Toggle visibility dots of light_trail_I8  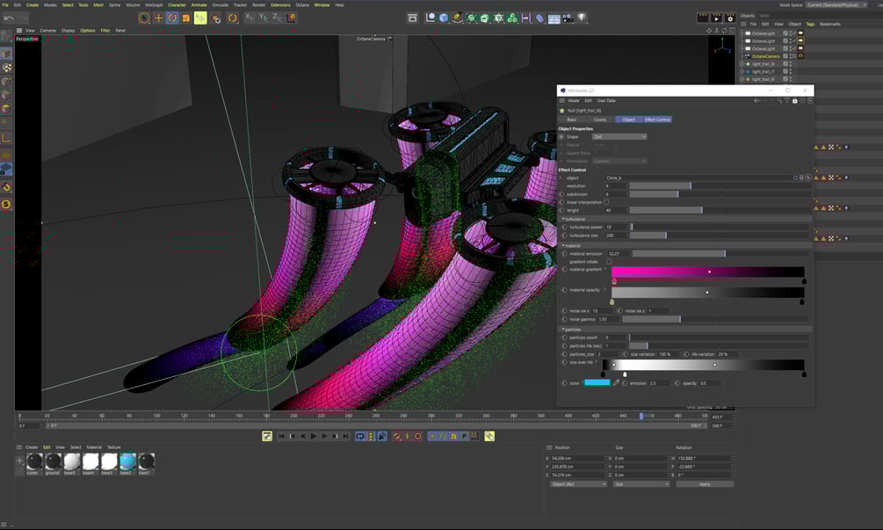tap(791, 64)
